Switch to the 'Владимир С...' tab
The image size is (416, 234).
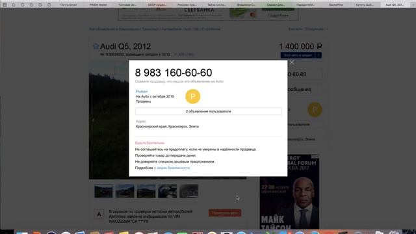pyautogui.click(x=246, y=5)
